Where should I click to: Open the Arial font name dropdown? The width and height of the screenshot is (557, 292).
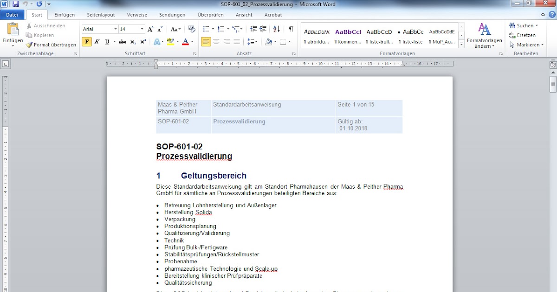coord(115,29)
